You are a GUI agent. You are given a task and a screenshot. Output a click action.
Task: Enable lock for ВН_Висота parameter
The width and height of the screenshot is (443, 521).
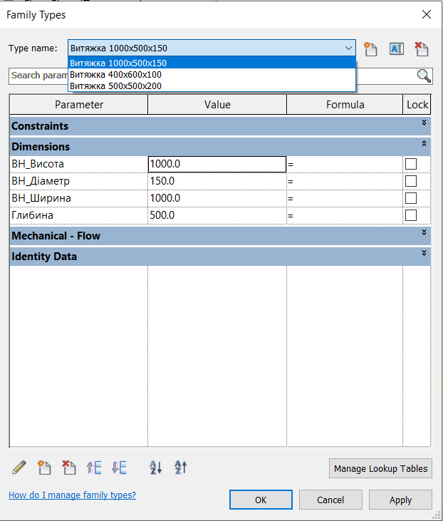(x=411, y=164)
